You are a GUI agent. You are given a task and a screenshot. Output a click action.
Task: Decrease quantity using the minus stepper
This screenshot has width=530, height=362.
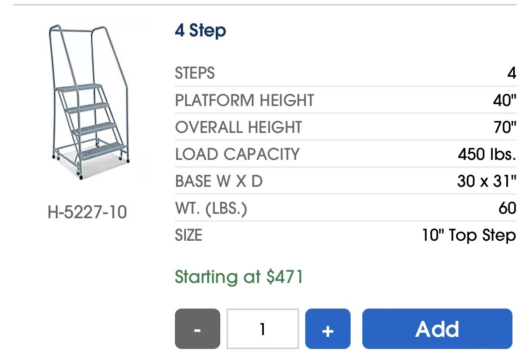pos(197,329)
